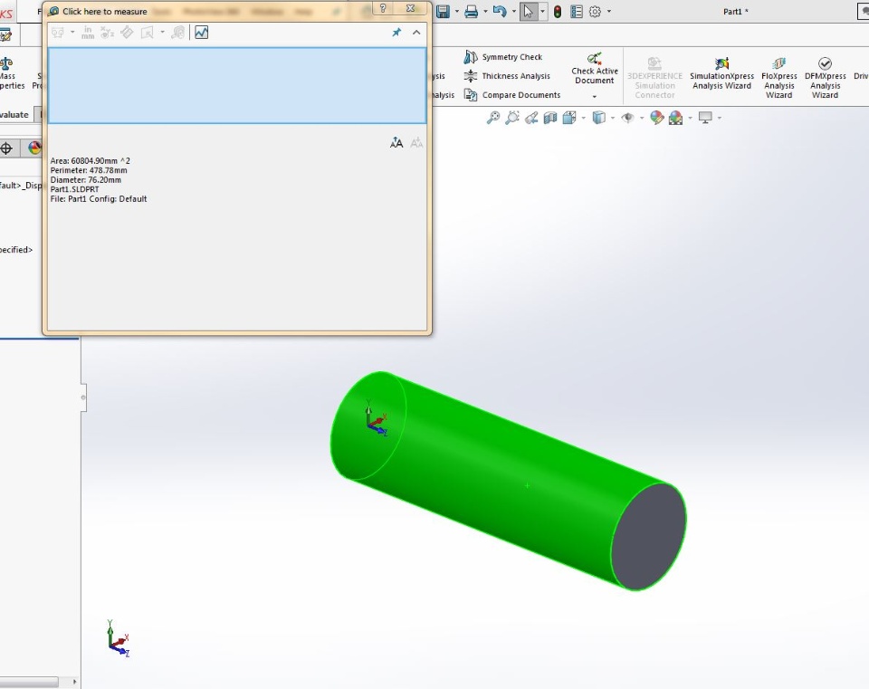869x689 pixels.
Task: Click the View Settings monitor icon
Action: (x=705, y=118)
